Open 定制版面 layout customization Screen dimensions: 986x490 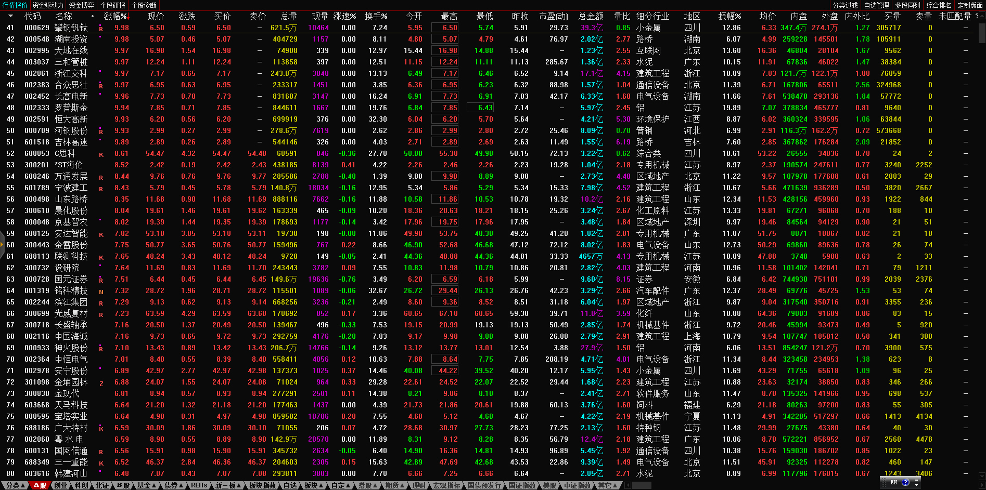[970, 5]
